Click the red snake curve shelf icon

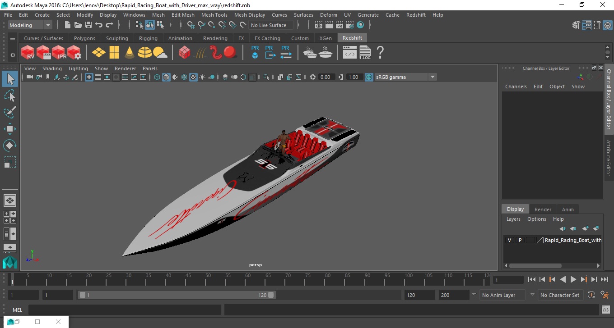(x=216, y=52)
